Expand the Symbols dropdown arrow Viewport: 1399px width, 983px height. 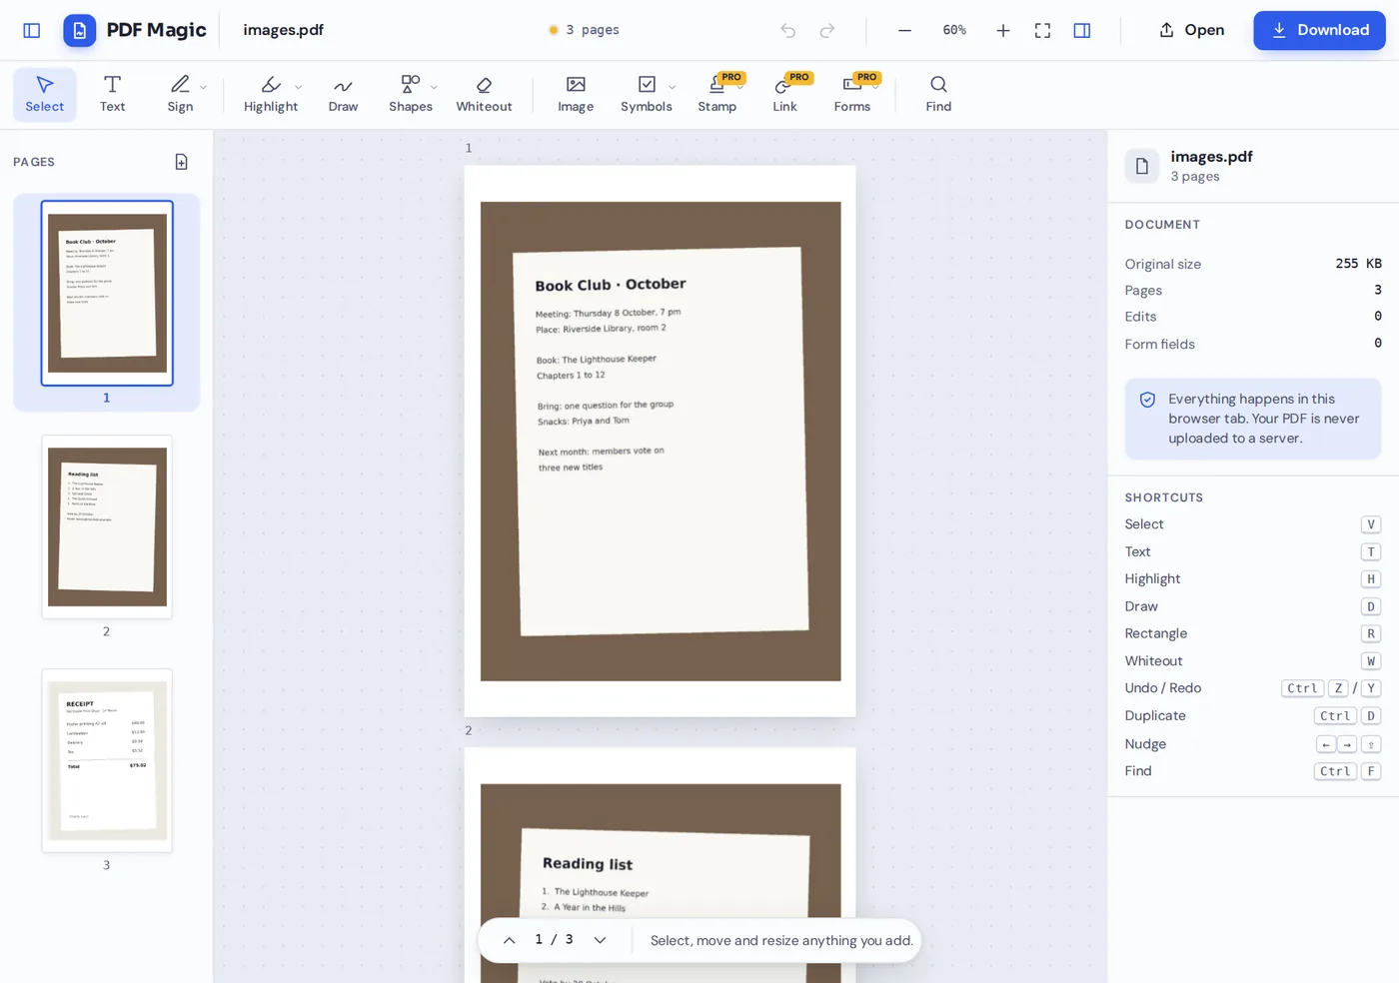672,87
